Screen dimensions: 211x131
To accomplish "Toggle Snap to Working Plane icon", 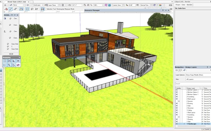I will pyautogui.click(x=18, y=65).
